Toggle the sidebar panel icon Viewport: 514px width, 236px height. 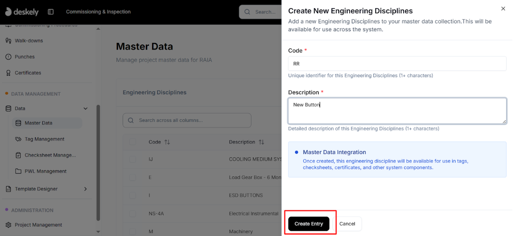pyautogui.click(x=51, y=12)
